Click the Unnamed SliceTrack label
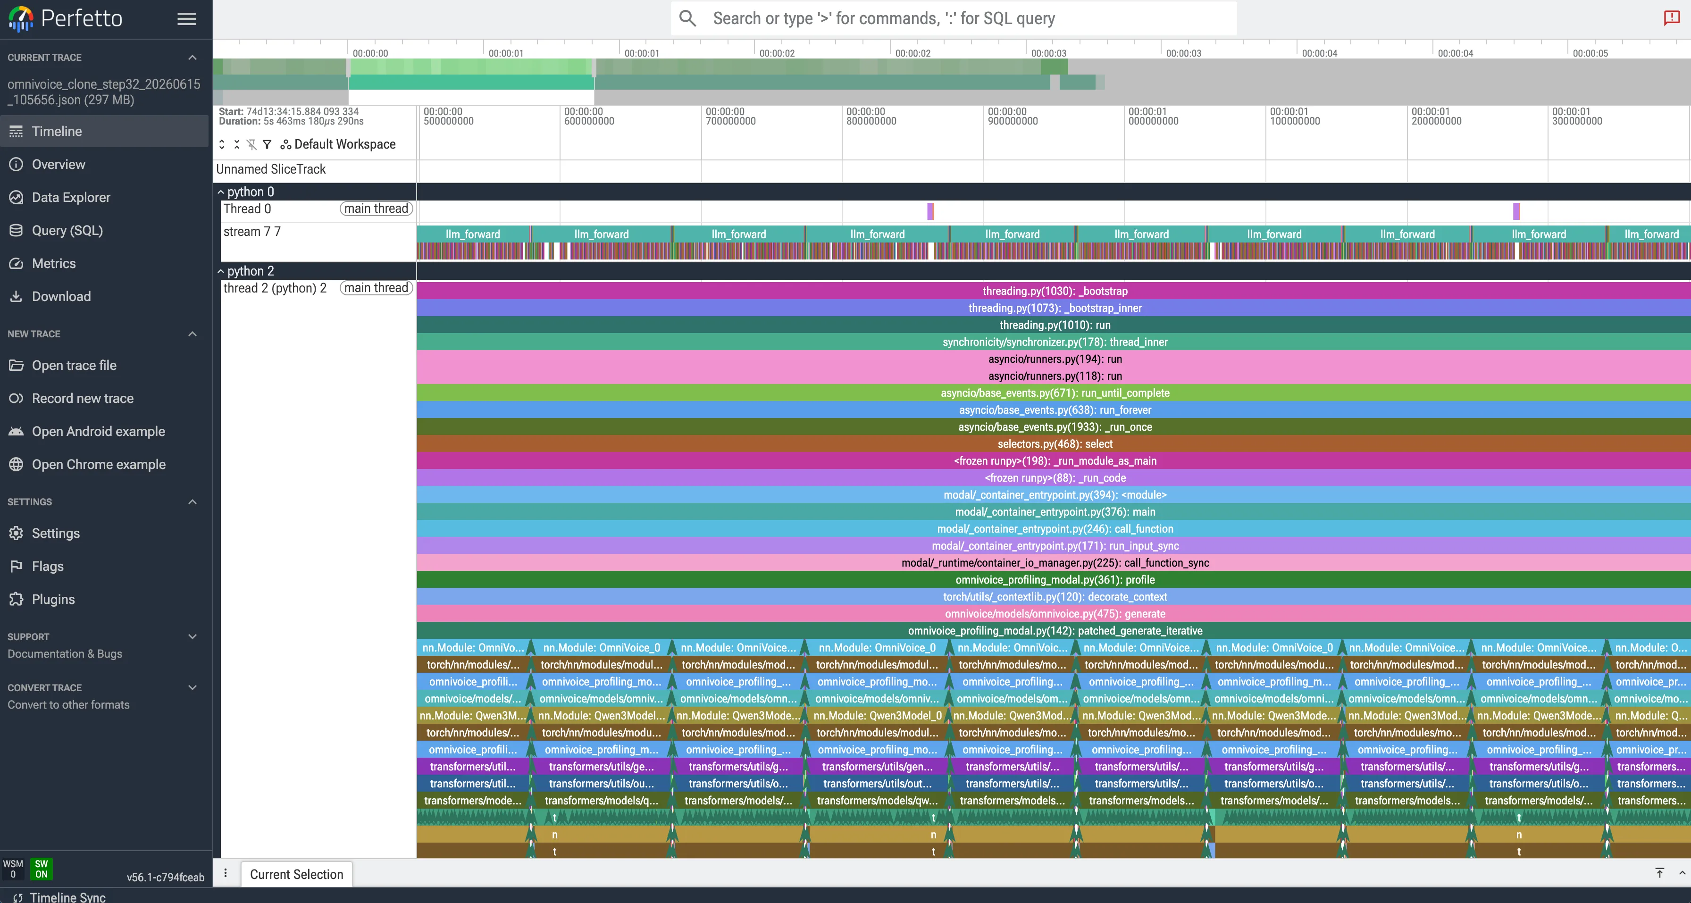Screen dimensions: 1691x903 pyautogui.click(x=270, y=169)
